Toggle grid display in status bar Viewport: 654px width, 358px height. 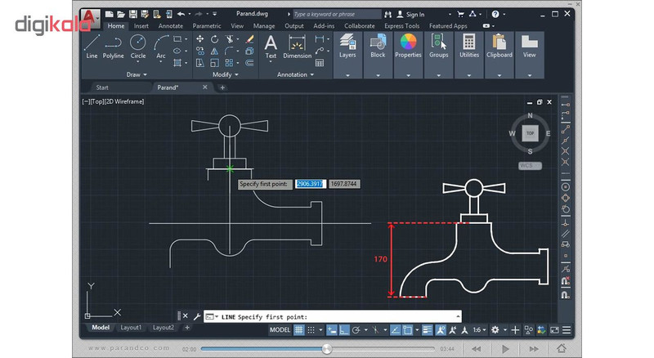click(x=299, y=330)
